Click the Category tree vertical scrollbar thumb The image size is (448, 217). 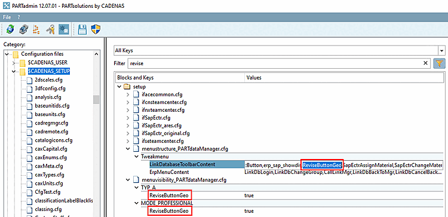point(96,99)
